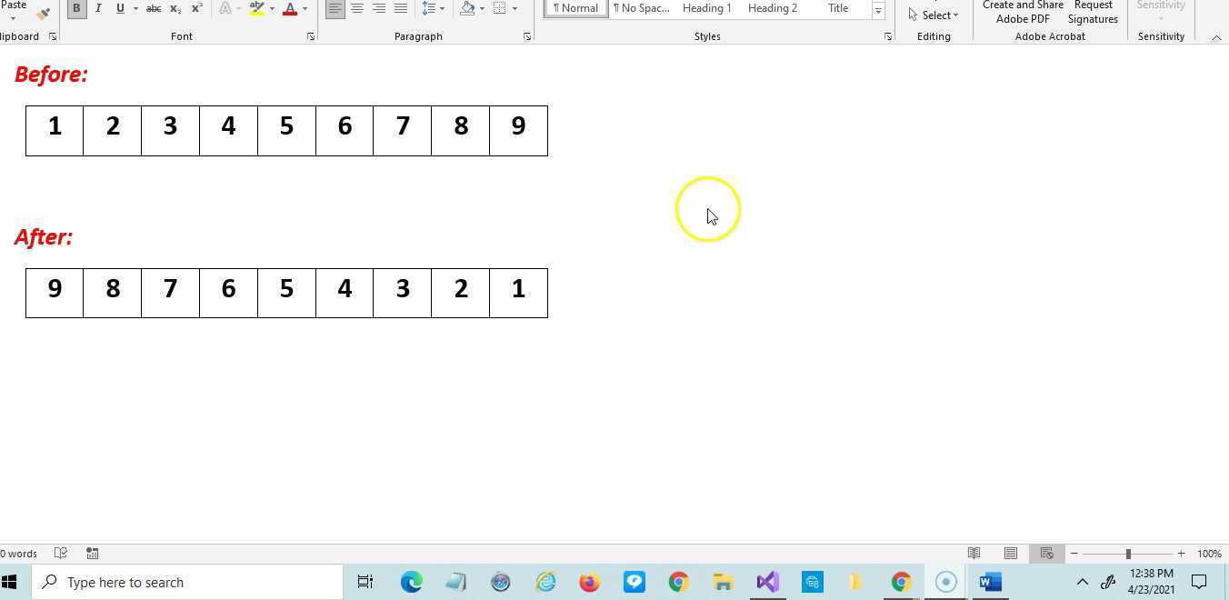Viewport: 1229px width, 600px height.
Task: Center align the paragraph
Action: (x=357, y=8)
